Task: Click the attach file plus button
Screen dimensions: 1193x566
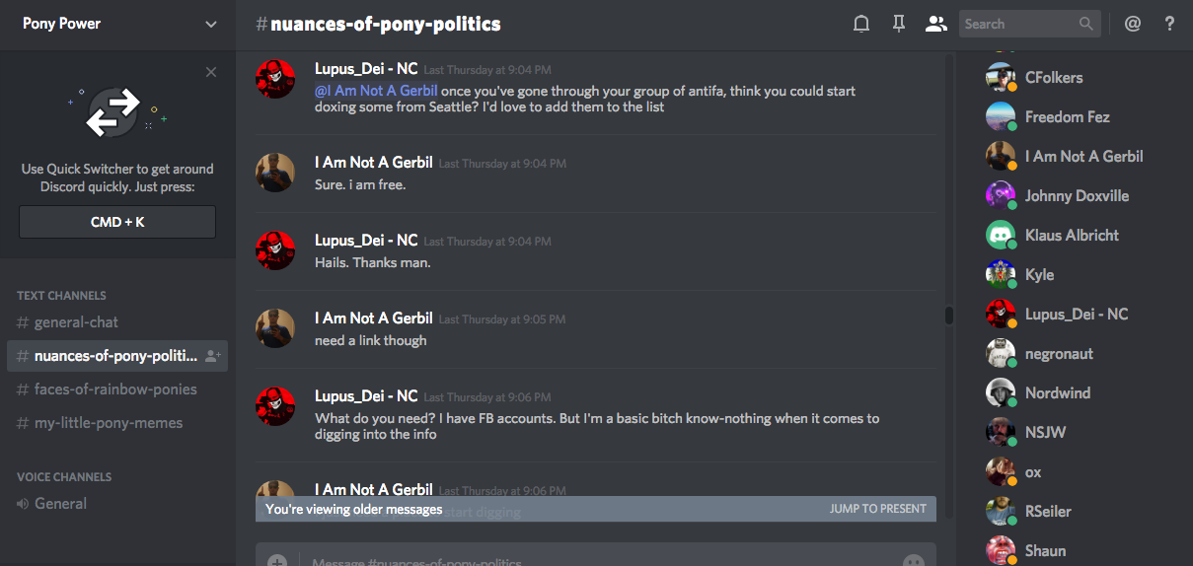Action: [x=277, y=561]
